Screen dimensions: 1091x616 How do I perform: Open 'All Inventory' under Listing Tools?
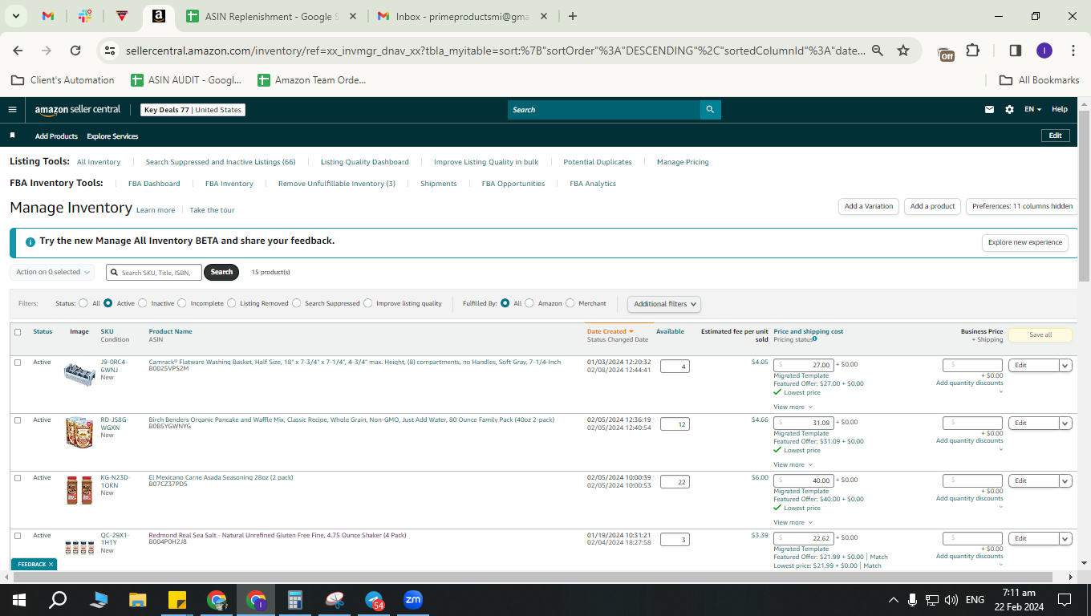(x=99, y=162)
